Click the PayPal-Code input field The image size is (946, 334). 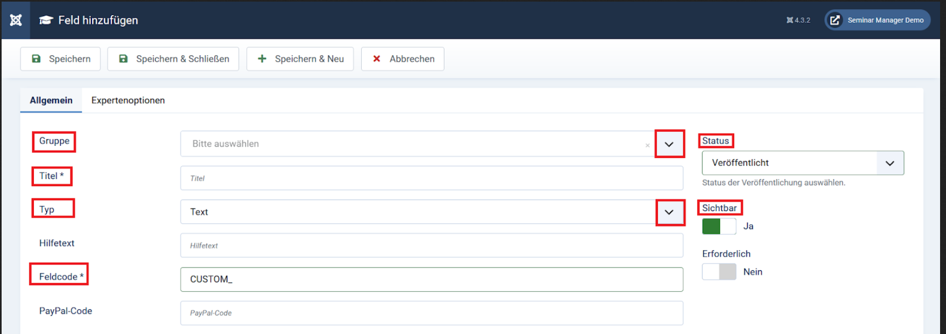point(431,313)
